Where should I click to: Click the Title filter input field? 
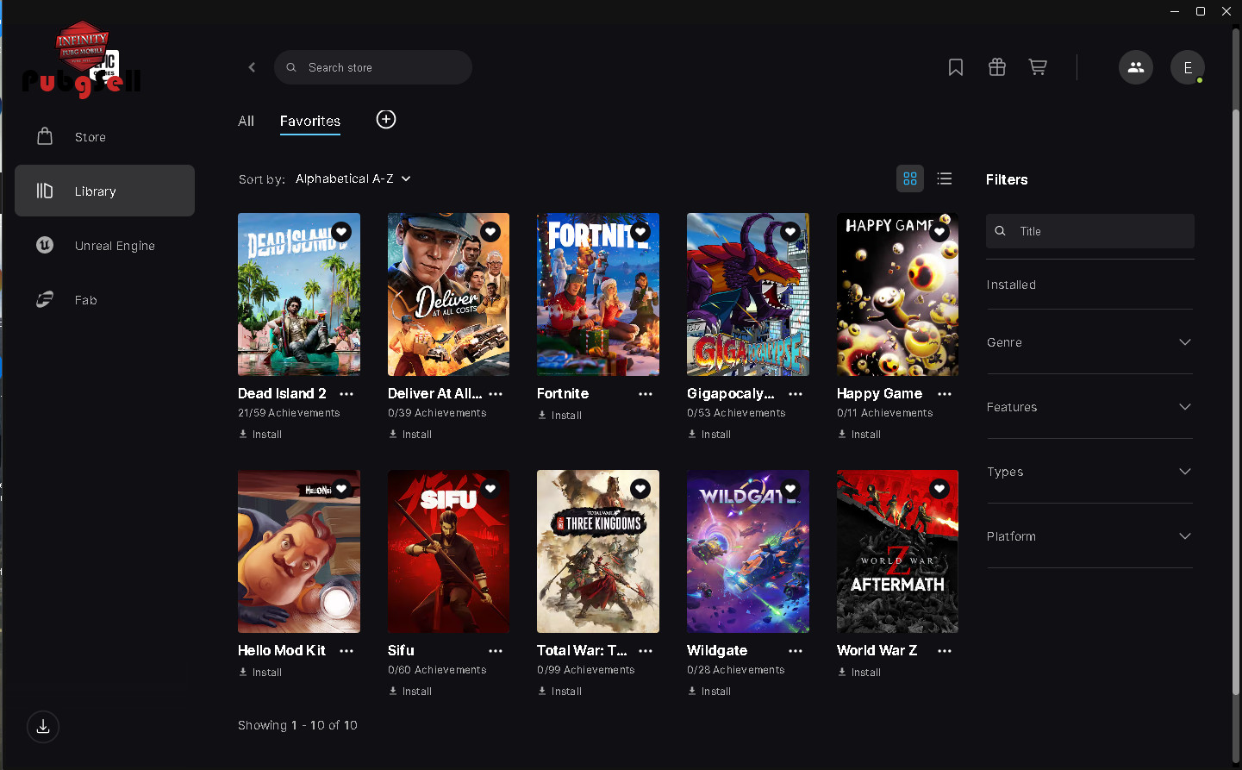pyautogui.click(x=1099, y=231)
